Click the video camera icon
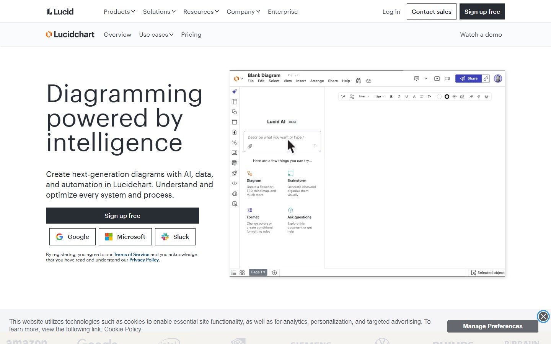This screenshot has height=344, width=551. pyautogui.click(x=447, y=78)
